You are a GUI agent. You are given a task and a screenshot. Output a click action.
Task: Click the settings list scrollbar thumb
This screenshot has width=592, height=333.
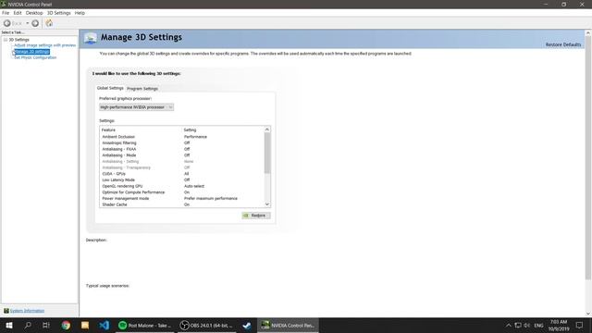tap(267, 153)
